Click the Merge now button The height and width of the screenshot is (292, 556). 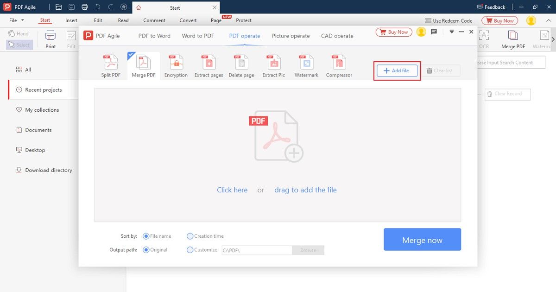point(422,240)
